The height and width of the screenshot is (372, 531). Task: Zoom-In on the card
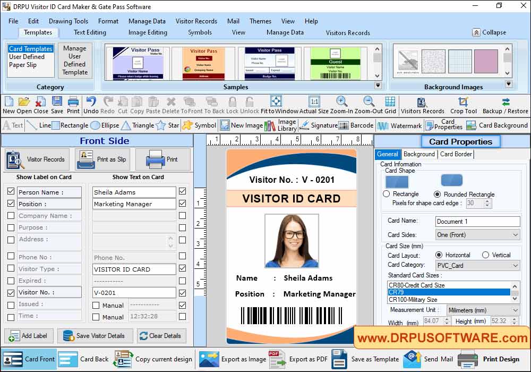(341, 105)
